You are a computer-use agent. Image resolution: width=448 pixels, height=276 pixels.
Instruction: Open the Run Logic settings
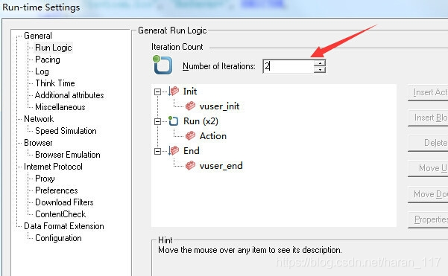53,48
